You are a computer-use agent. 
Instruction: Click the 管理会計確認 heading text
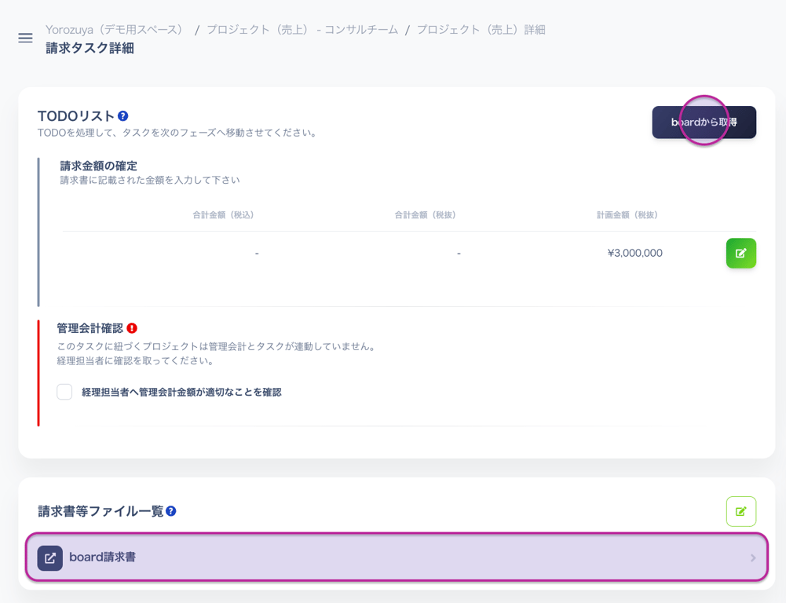(90, 328)
